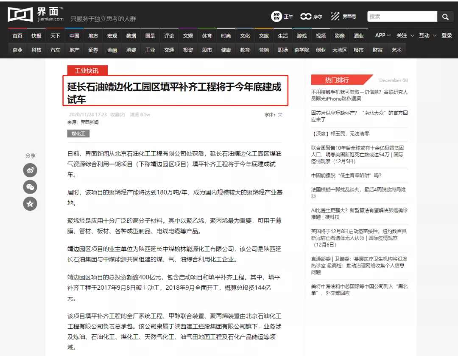Open the 地方 nav item
Image resolution: width=458 pixels, height=356 pixels.
coord(93,36)
